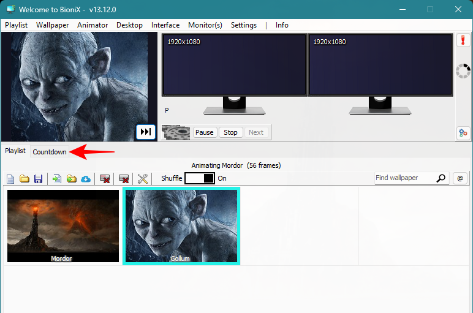The image size is (473, 313).
Task: Click the @ button beside search
Action: pos(460,178)
